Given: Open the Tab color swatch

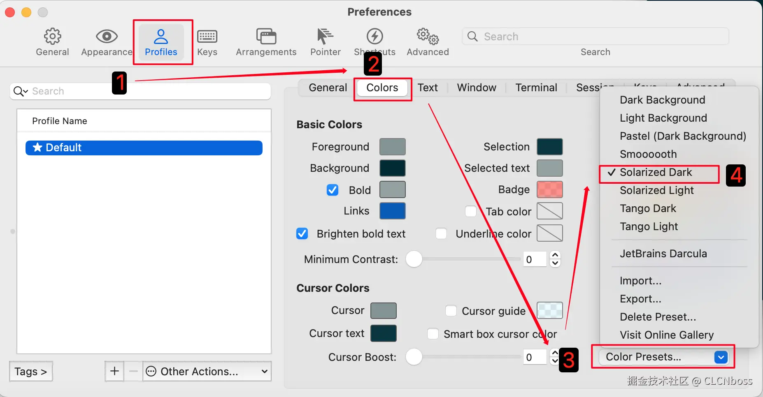Looking at the screenshot, I should pos(550,211).
